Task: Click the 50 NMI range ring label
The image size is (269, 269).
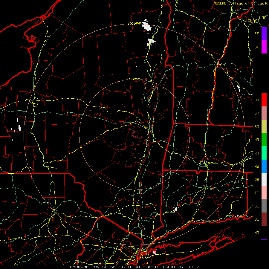Action: (x=134, y=79)
